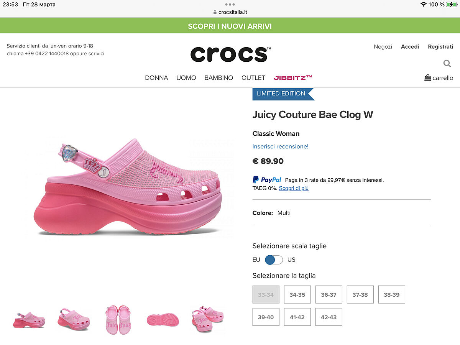The image size is (460, 345).
Task: Select the top-view pair thumbnail
Action: point(118,320)
